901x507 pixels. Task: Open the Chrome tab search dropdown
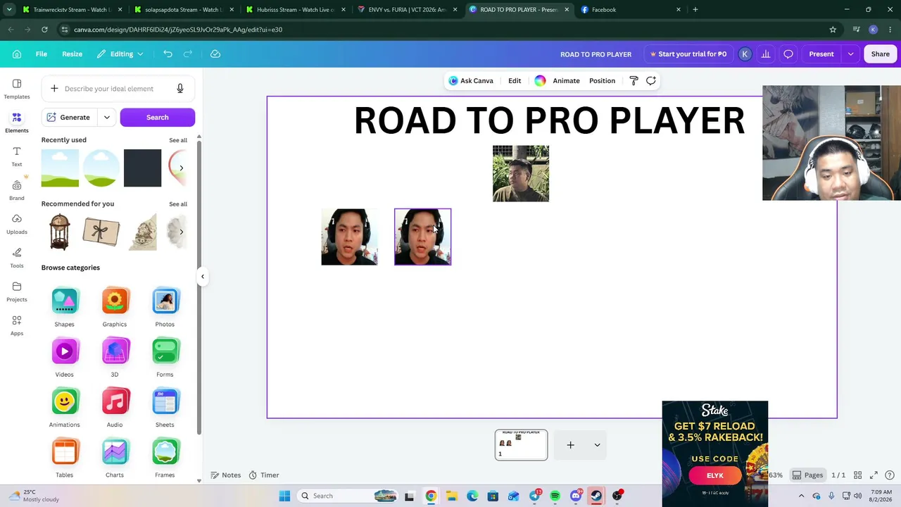[9, 10]
